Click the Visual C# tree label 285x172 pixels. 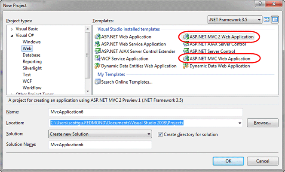click(x=25, y=35)
